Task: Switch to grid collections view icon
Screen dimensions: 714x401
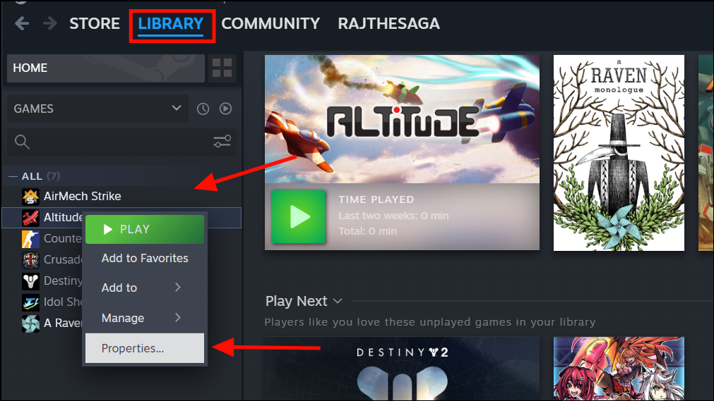Action: tap(222, 68)
